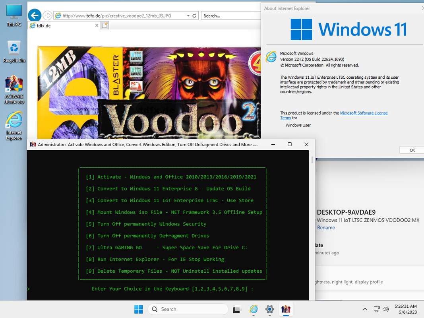This screenshot has height=318, width=424.
Task: Click the Voodoo2 box image
Action: click(x=149, y=93)
